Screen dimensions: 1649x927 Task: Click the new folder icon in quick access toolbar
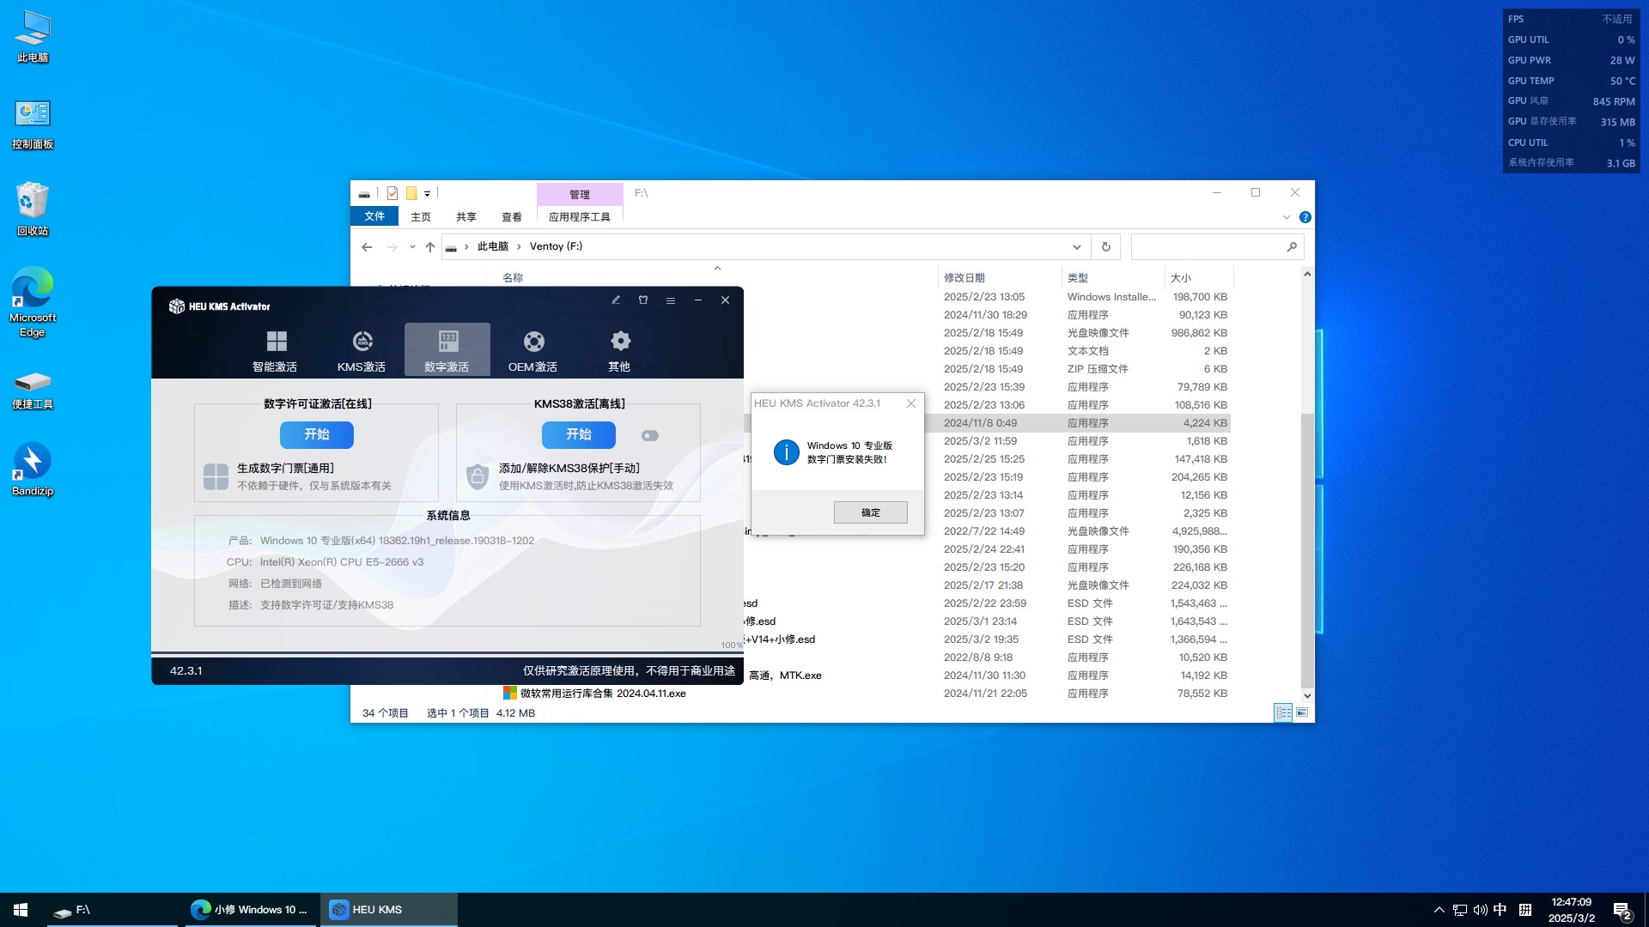[411, 193]
